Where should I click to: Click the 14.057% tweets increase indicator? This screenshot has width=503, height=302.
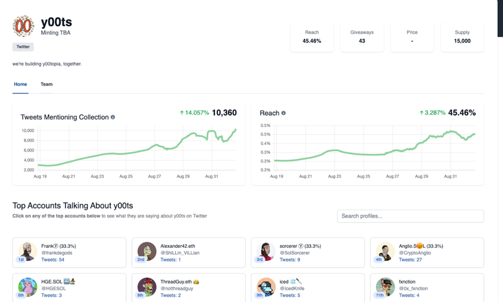[x=195, y=113]
